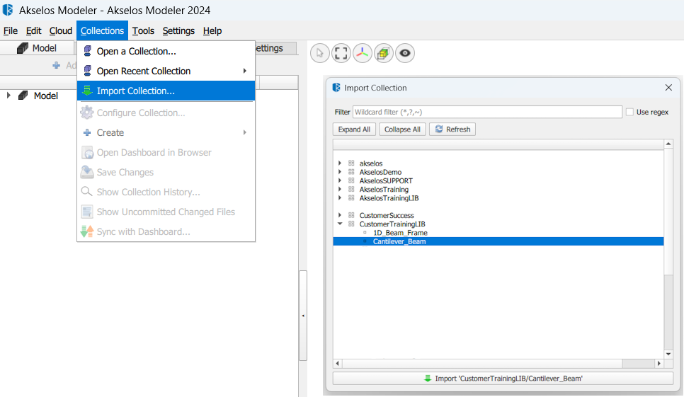Image resolution: width=684 pixels, height=397 pixels.
Task: Click the Collapse All button
Action: (402, 130)
